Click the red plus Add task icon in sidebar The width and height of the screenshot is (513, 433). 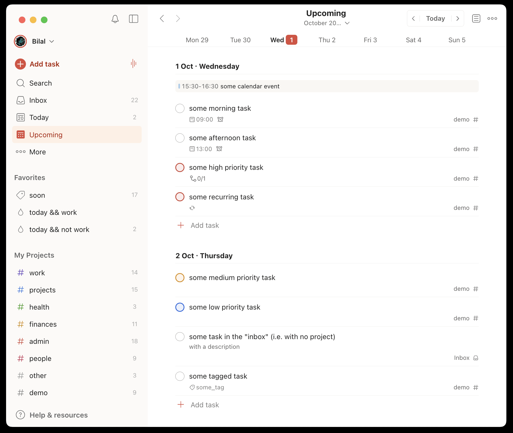coord(20,64)
